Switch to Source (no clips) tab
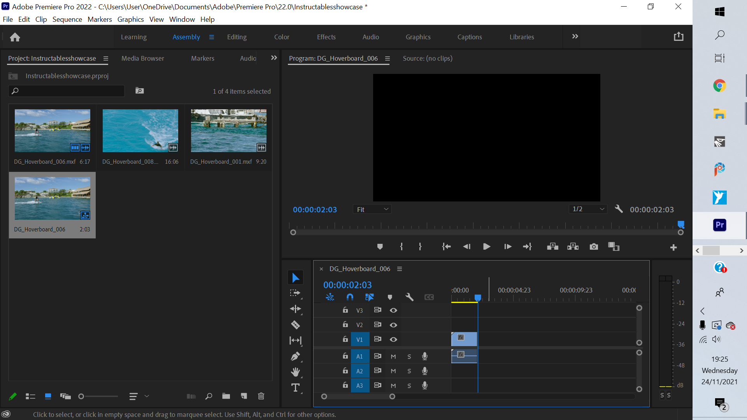The width and height of the screenshot is (747, 420). [428, 58]
